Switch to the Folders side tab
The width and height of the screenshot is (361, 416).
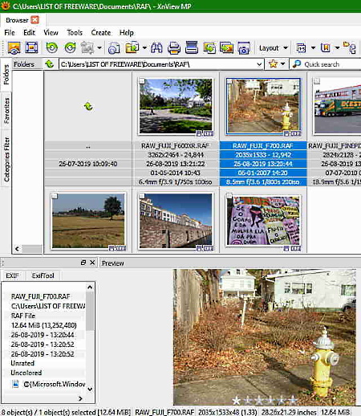point(6,75)
